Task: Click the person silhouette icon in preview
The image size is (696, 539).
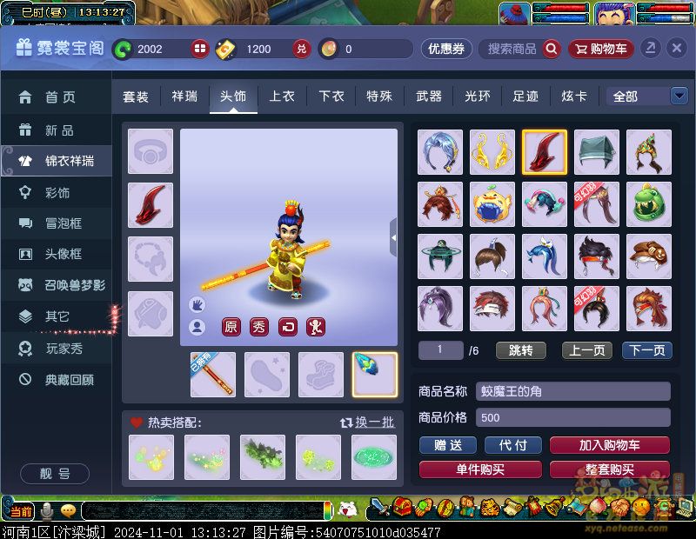Action: tap(197, 328)
